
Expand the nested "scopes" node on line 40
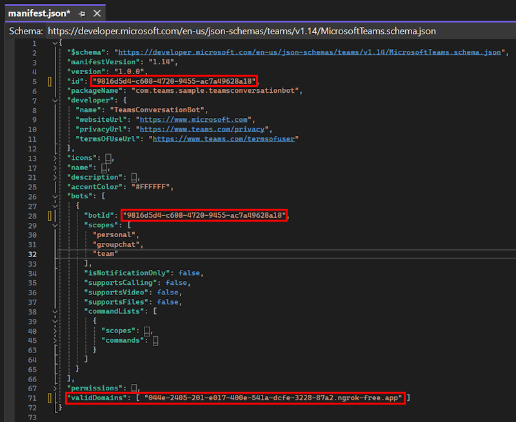click(55, 331)
